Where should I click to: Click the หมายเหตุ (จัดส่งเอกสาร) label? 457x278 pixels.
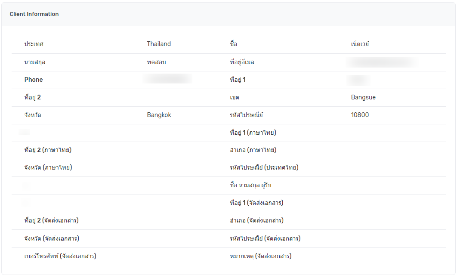pyautogui.click(x=261, y=256)
